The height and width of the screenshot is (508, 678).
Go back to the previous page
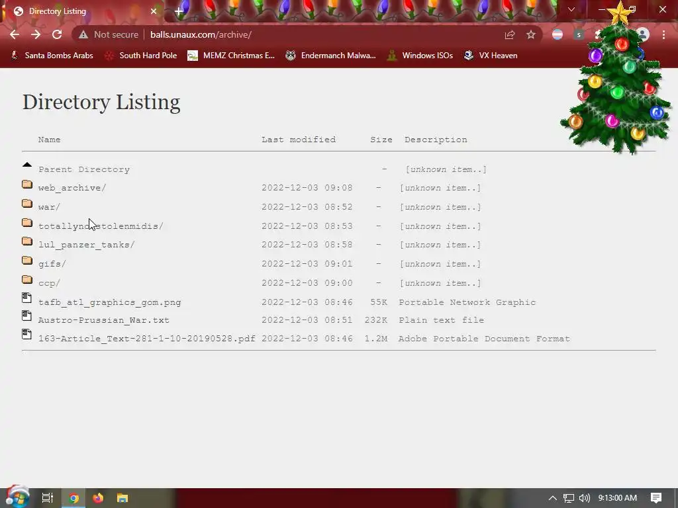pos(15,34)
